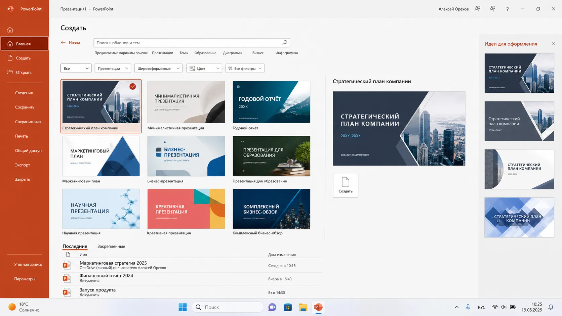Click the PowerPoint logo in the title bar
This screenshot has width=562, height=316.
[10, 9]
